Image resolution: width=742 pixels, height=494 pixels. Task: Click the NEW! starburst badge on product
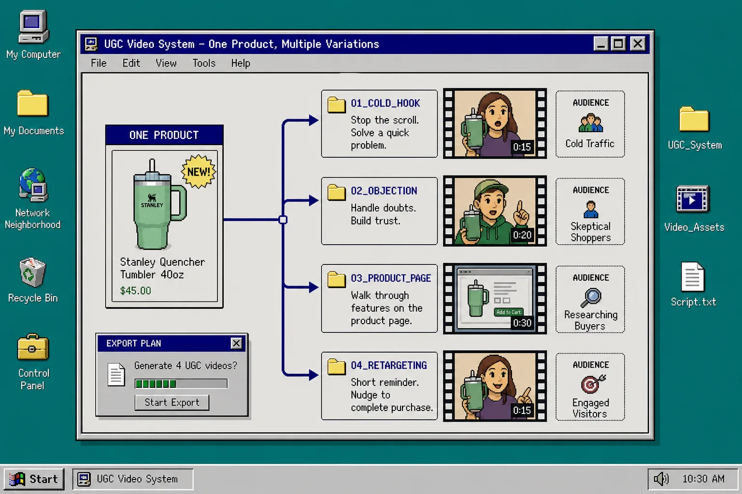(198, 172)
